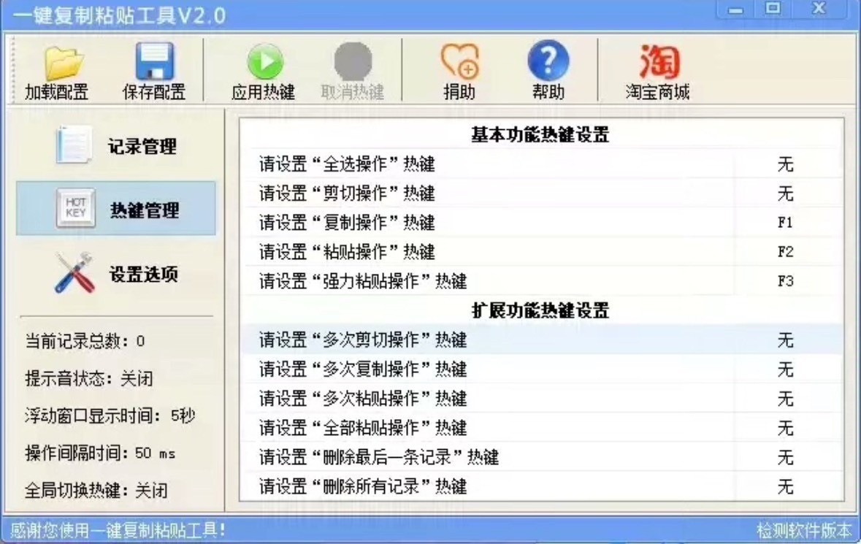Click the F1 value for 复制操作
The width and height of the screenshot is (861, 544).
[x=785, y=222]
